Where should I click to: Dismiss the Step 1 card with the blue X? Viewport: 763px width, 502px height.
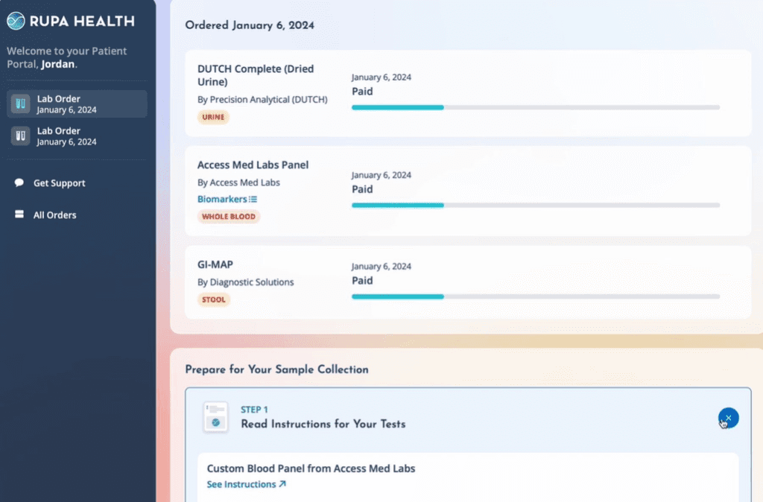(728, 418)
